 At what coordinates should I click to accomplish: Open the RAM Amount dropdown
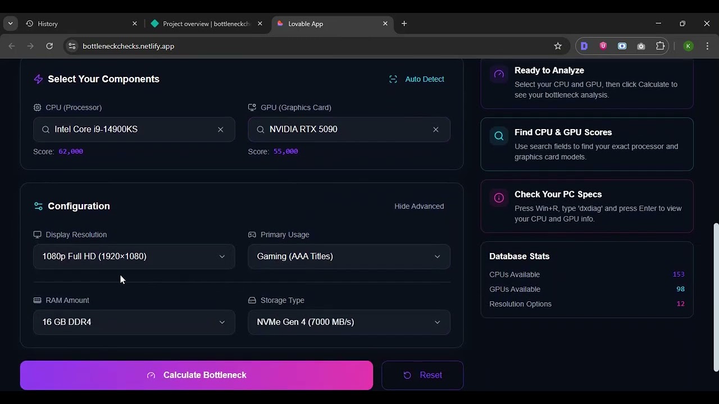point(134,322)
